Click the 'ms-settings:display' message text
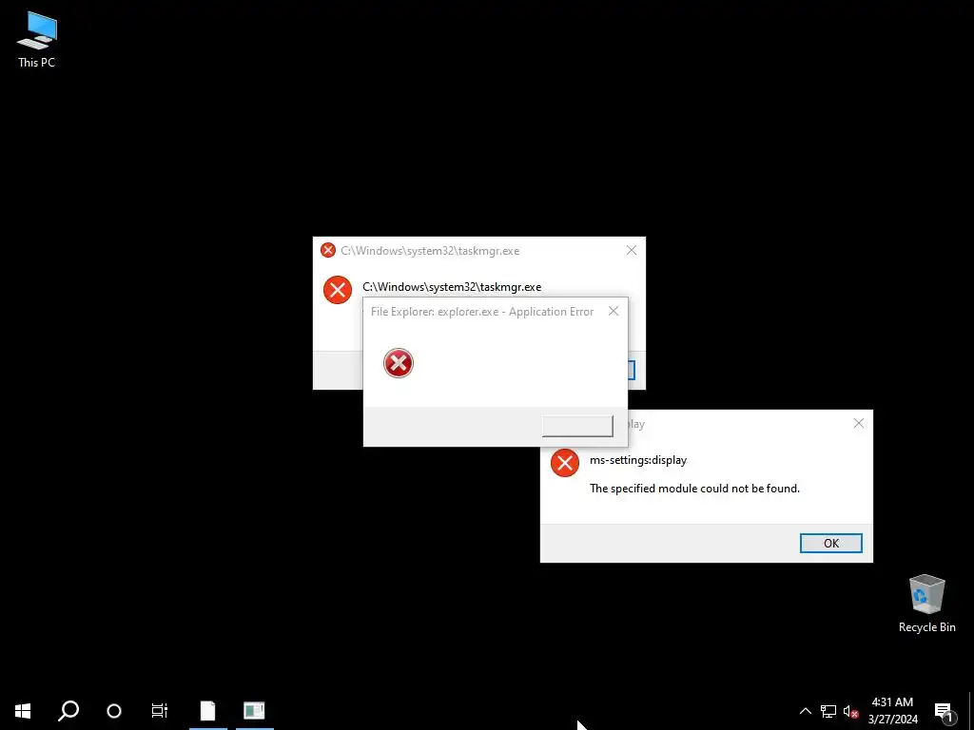This screenshot has width=974, height=730. 638,460
